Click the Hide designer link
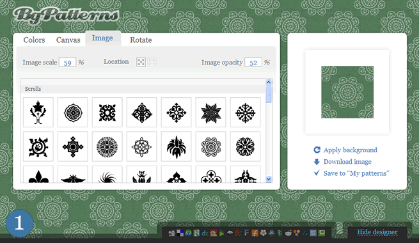 [377, 232]
